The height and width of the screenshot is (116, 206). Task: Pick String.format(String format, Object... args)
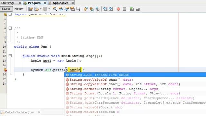pyautogui.click(x=135, y=89)
